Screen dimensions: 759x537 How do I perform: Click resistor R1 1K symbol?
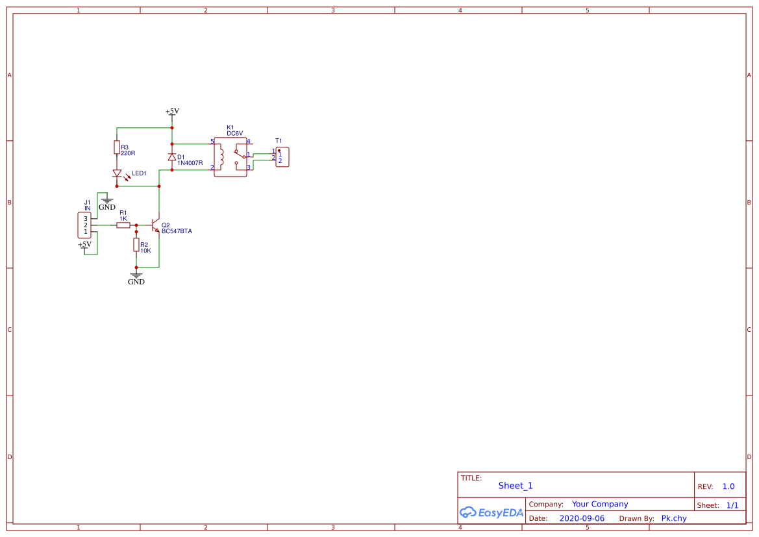(123, 223)
